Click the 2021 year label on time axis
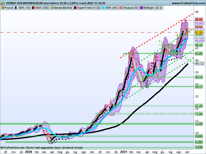206x154 pixels. click(124, 152)
